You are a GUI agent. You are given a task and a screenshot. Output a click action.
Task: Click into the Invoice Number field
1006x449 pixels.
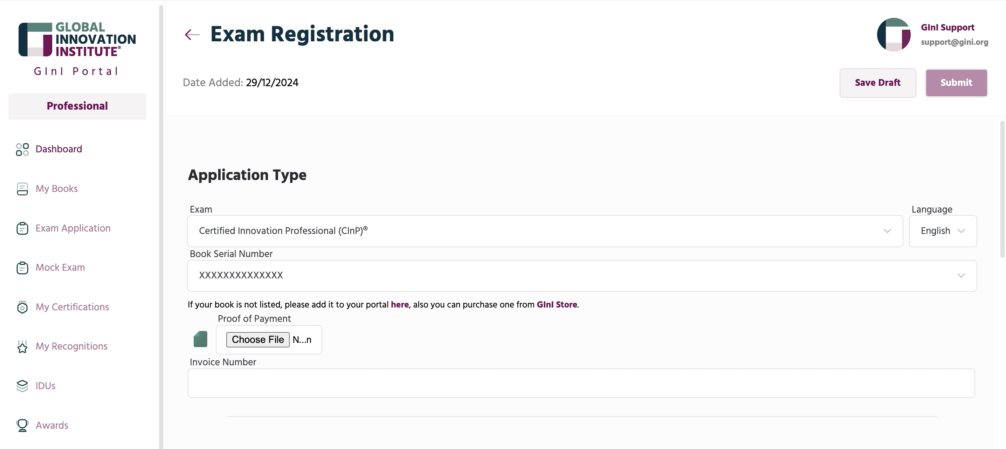pos(581,383)
